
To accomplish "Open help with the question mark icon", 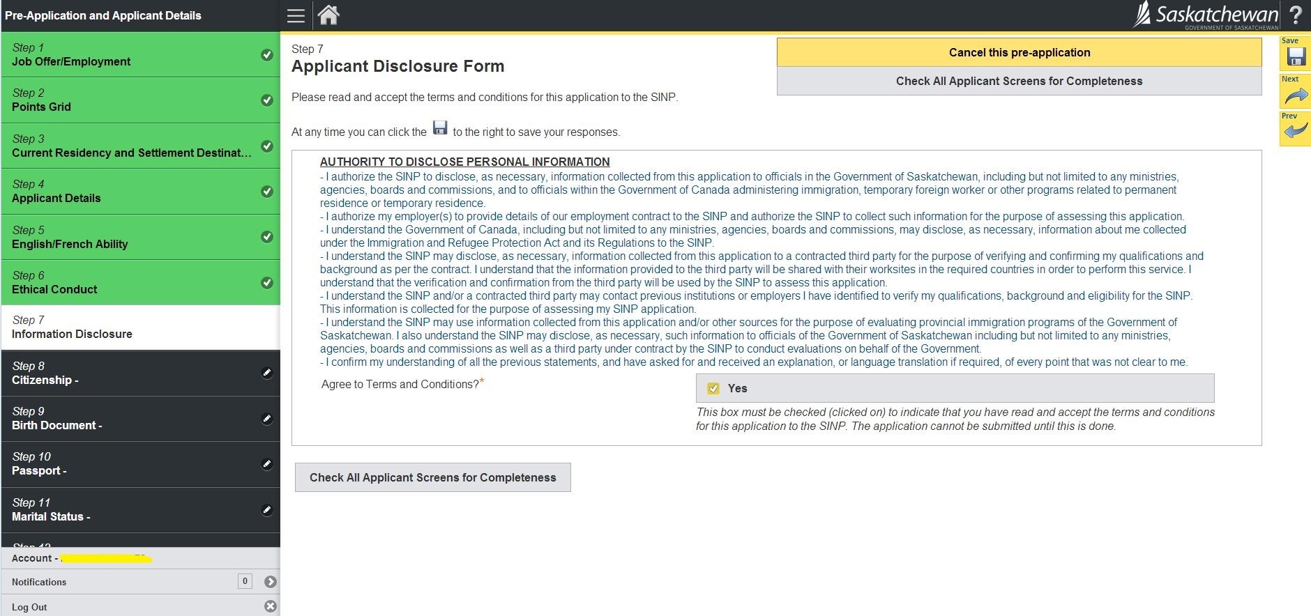I will [1296, 15].
